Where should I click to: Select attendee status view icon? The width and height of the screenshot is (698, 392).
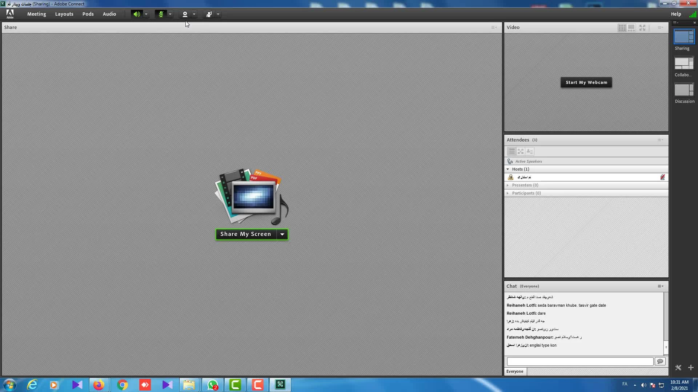[530, 151]
